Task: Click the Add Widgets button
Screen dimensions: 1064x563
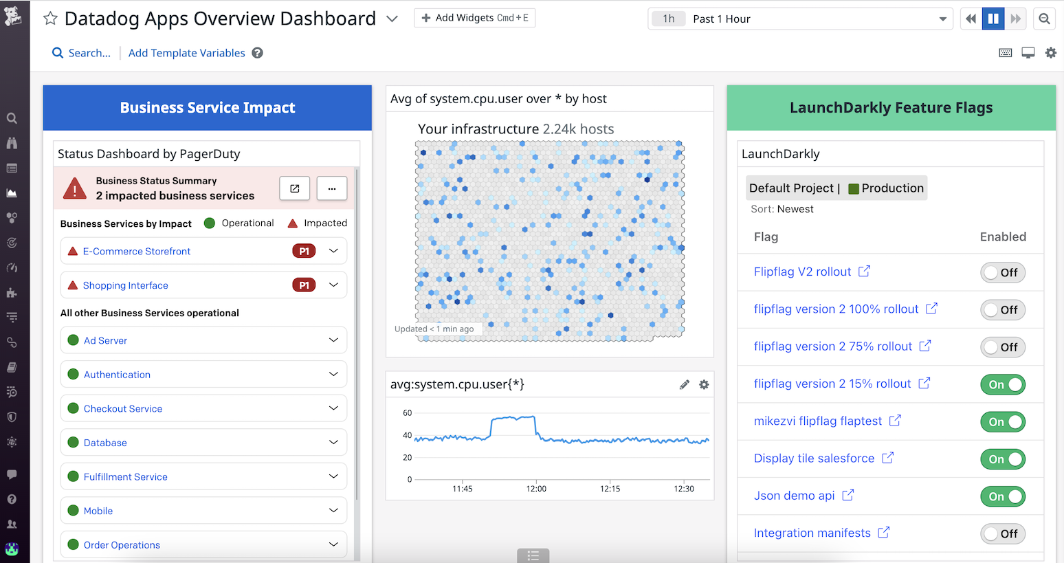Action: pyautogui.click(x=474, y=18)
